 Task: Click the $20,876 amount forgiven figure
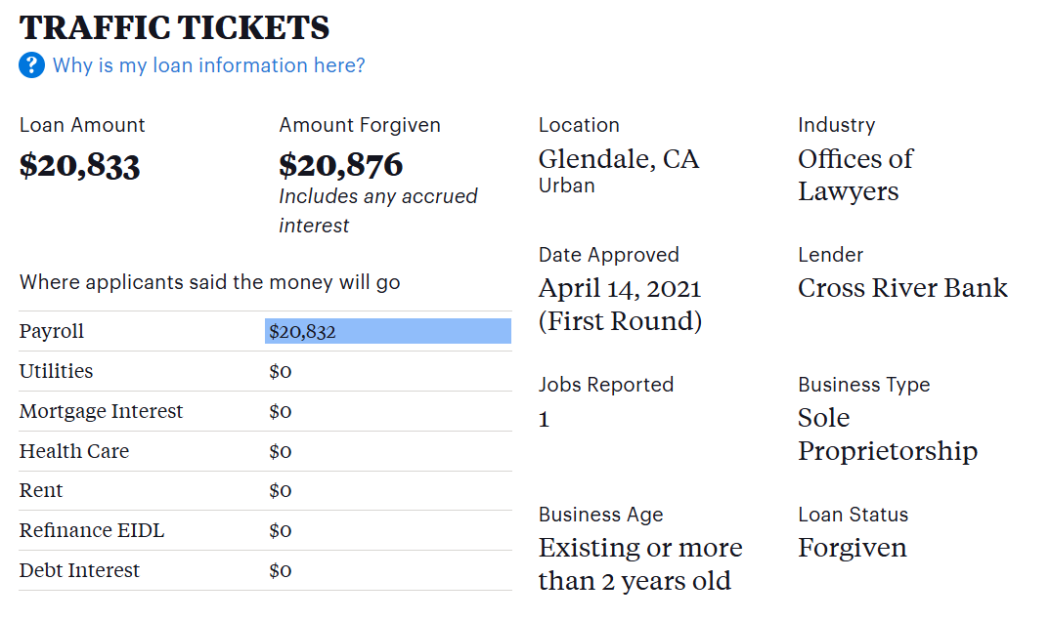pyautogui.click(x=340, y=165)
